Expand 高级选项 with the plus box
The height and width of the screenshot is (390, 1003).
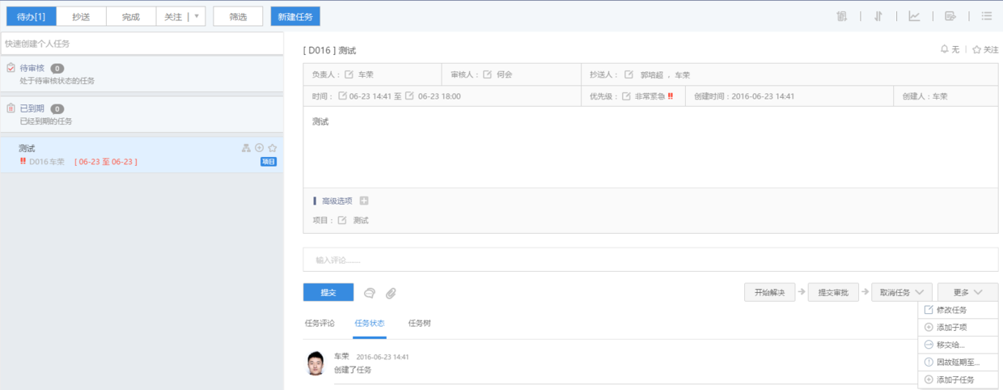point(364,201)
